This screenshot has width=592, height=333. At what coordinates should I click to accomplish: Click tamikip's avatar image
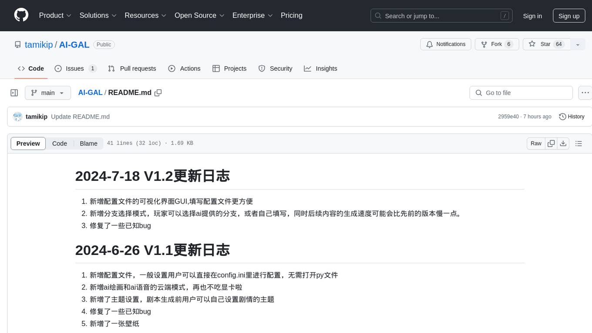tap(18, 116)
